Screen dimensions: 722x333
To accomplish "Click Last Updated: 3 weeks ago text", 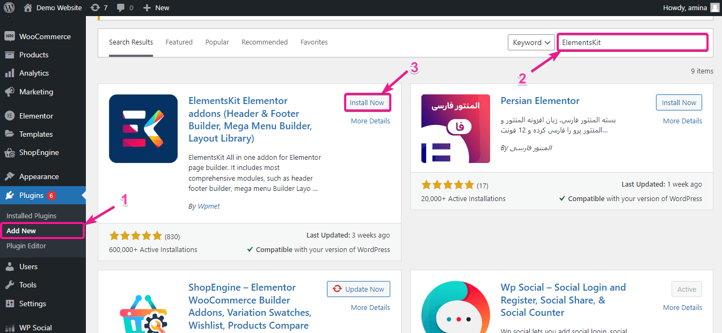I will tap(348, 235).
